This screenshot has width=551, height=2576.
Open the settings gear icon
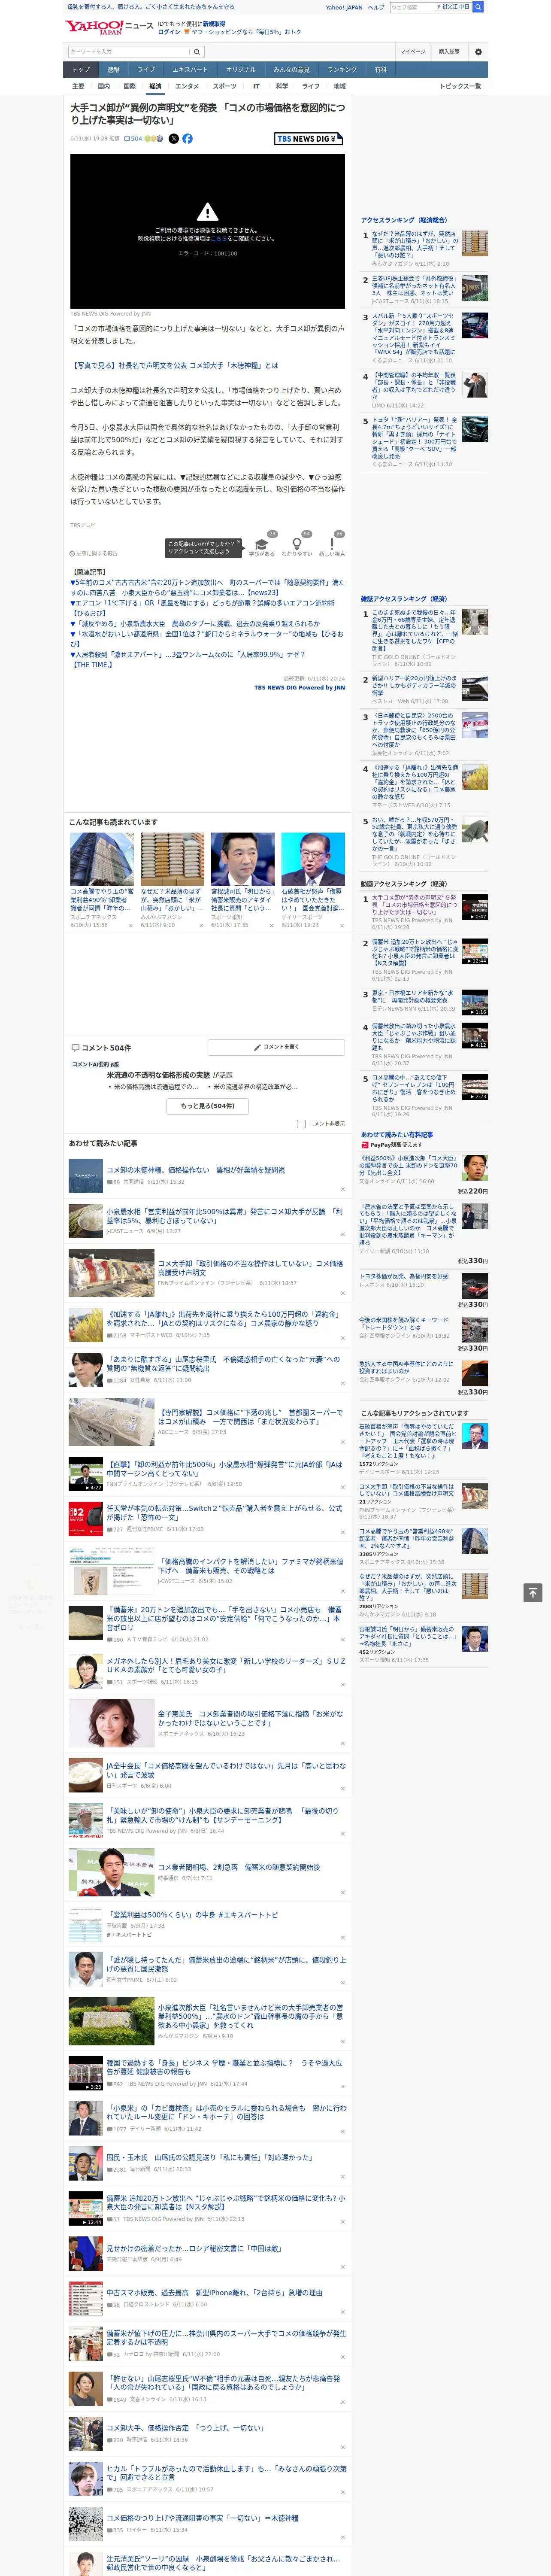click(x=478, y=51)
